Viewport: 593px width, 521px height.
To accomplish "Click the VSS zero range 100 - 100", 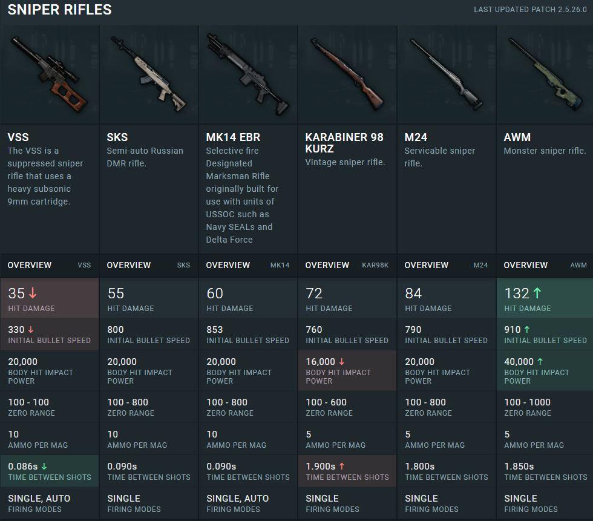I will [28, 402].
